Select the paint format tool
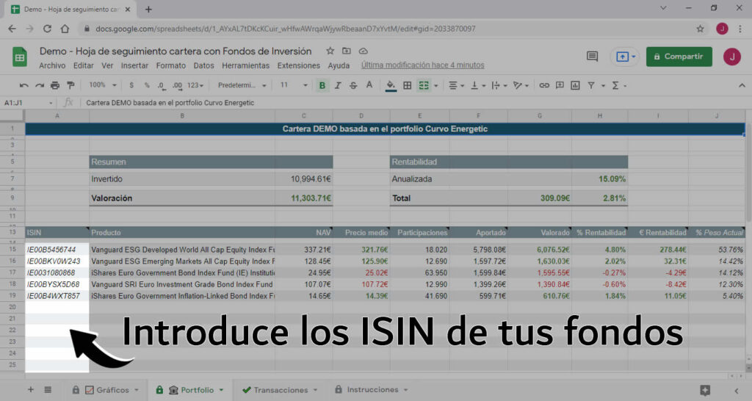This screenshot has width=752, height=401. (x=70, y=85)
